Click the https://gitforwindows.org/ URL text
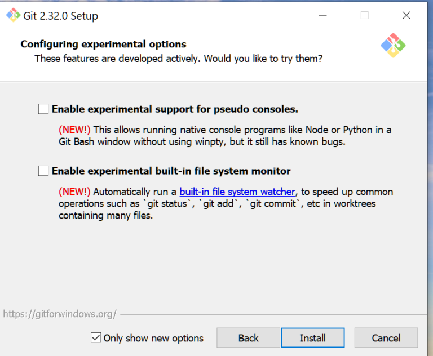This screenshot has width=433, height=356. click(x=60, y=314)
